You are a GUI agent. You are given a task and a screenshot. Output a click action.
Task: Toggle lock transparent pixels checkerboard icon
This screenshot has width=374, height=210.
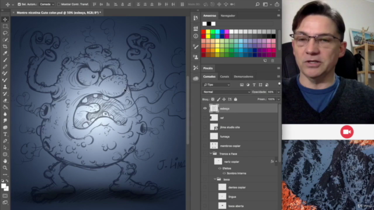[x=213, y=99]
